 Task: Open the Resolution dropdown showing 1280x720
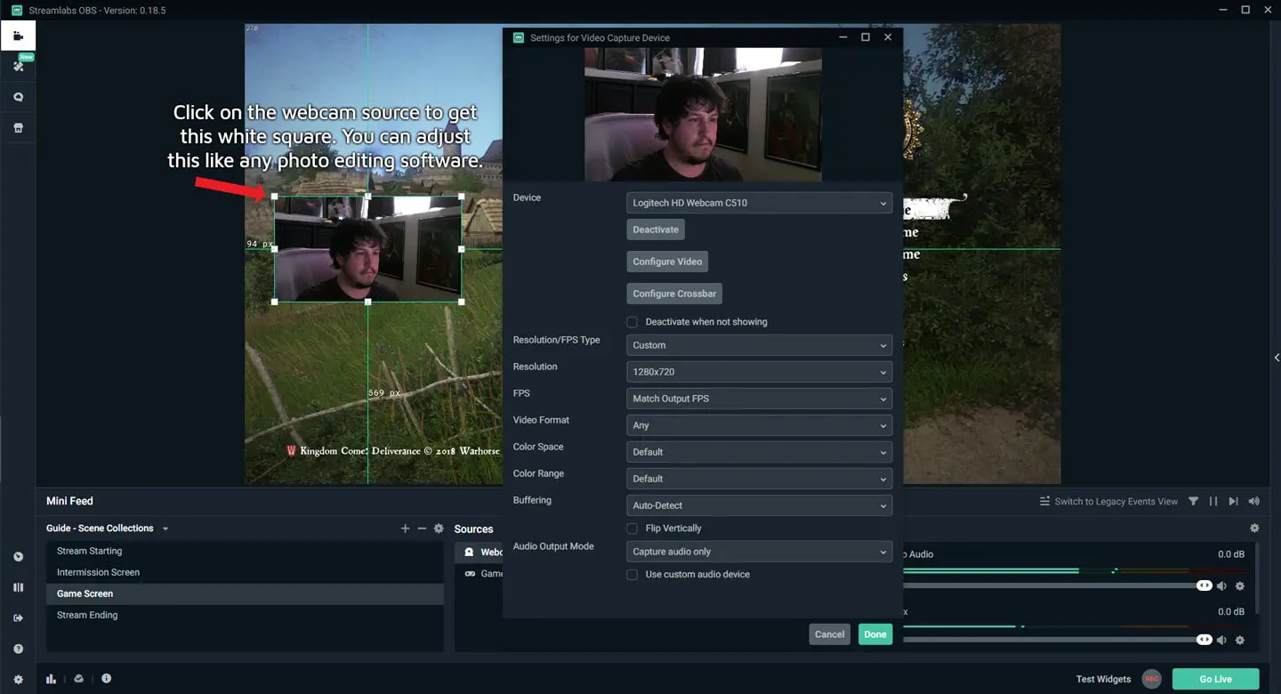pos(760,372)
